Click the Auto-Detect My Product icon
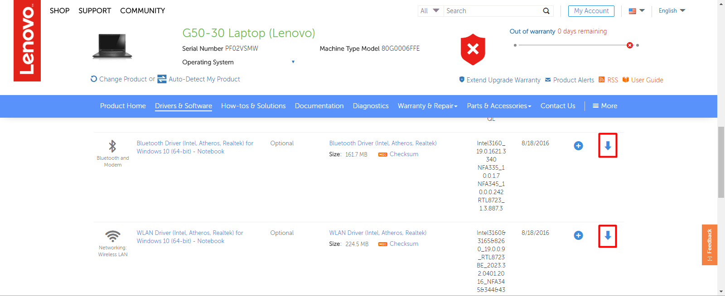The width and height of the screenshot is (725, 296). coord(162,79)
